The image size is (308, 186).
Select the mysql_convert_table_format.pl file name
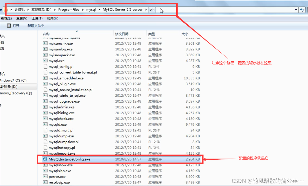[73, 72]
